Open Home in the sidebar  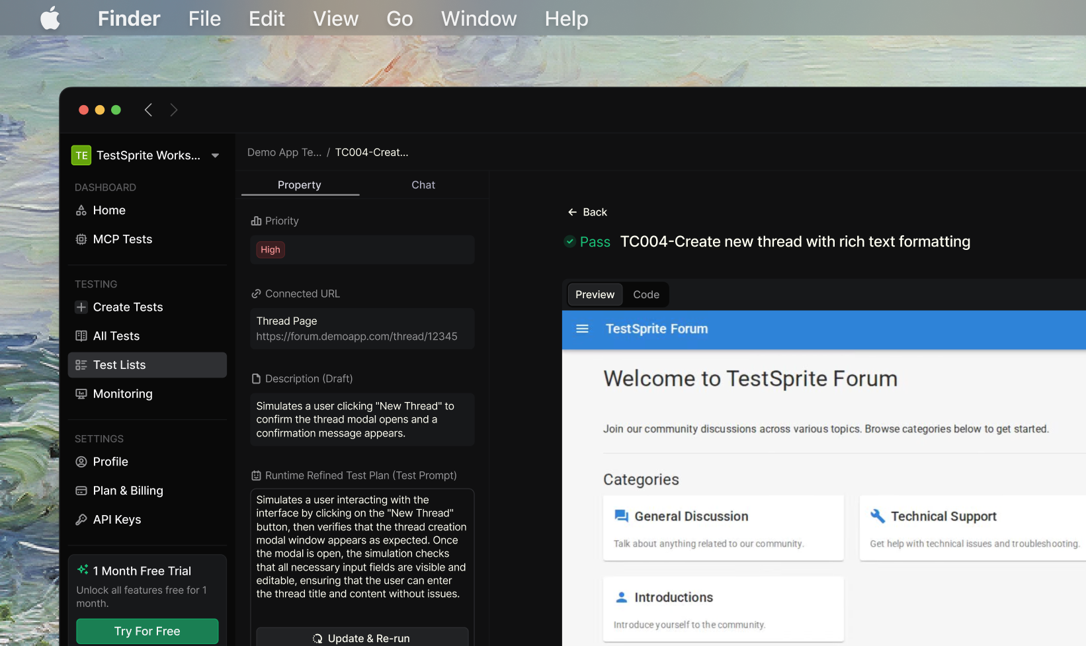pyautogui.click(x=147, y=210)
